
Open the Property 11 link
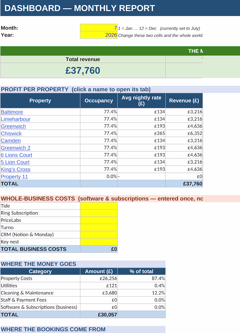14,177
